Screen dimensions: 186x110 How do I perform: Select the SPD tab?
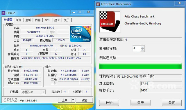[x=47, y=20]
